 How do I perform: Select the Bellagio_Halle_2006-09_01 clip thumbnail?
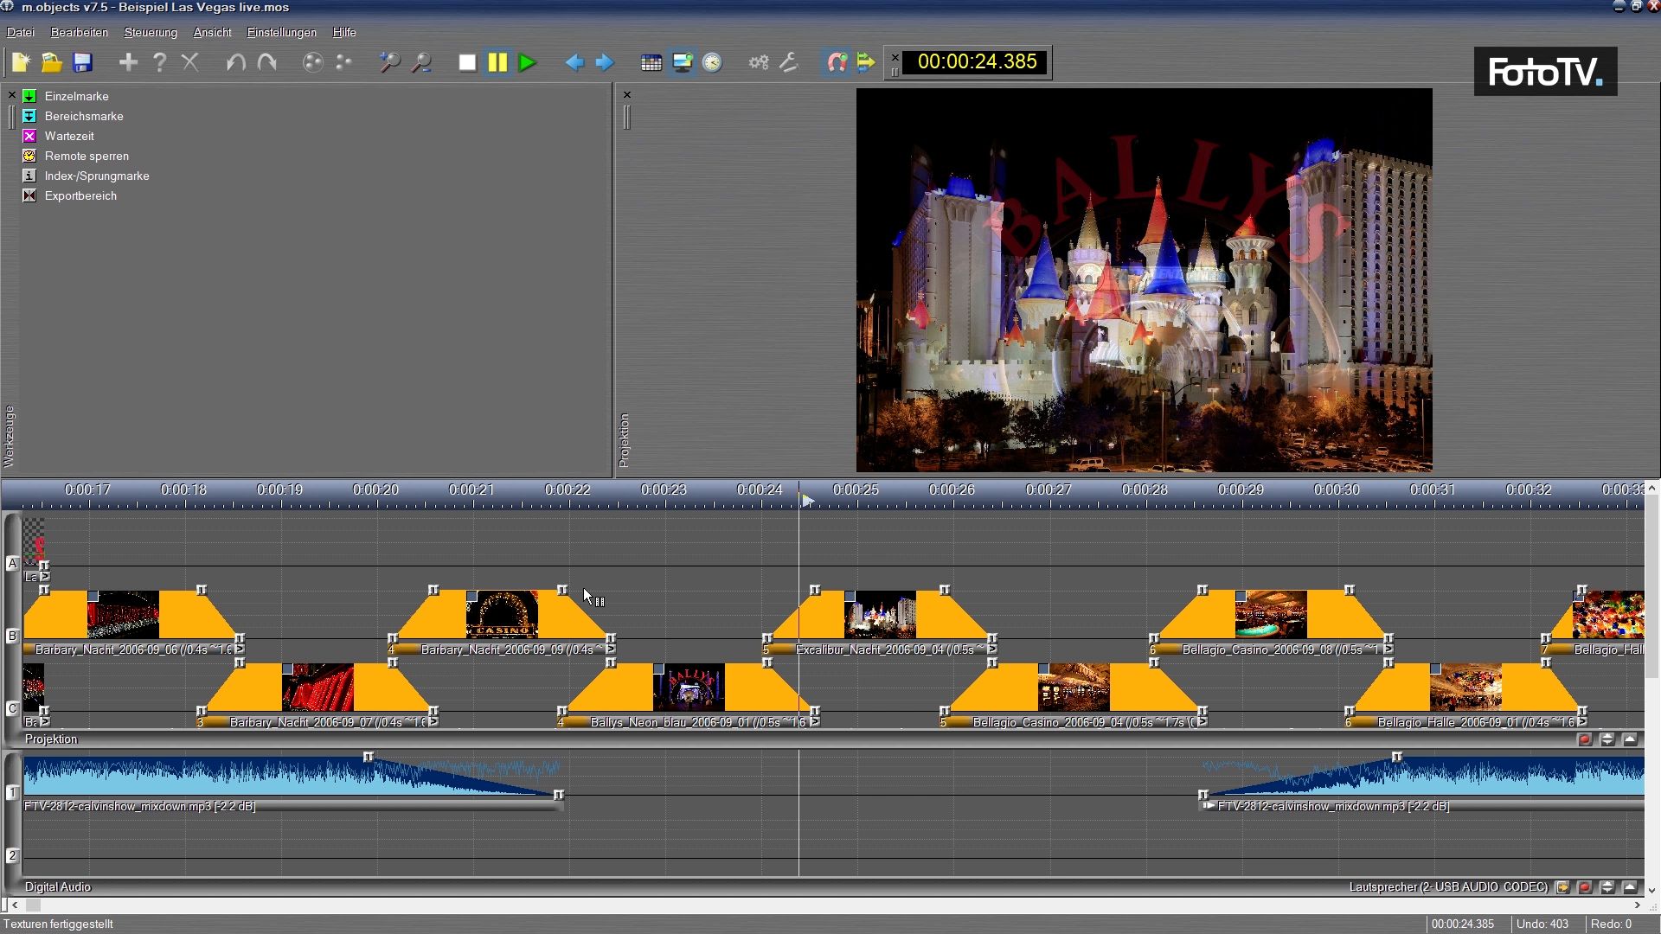tap(1465, 688)
